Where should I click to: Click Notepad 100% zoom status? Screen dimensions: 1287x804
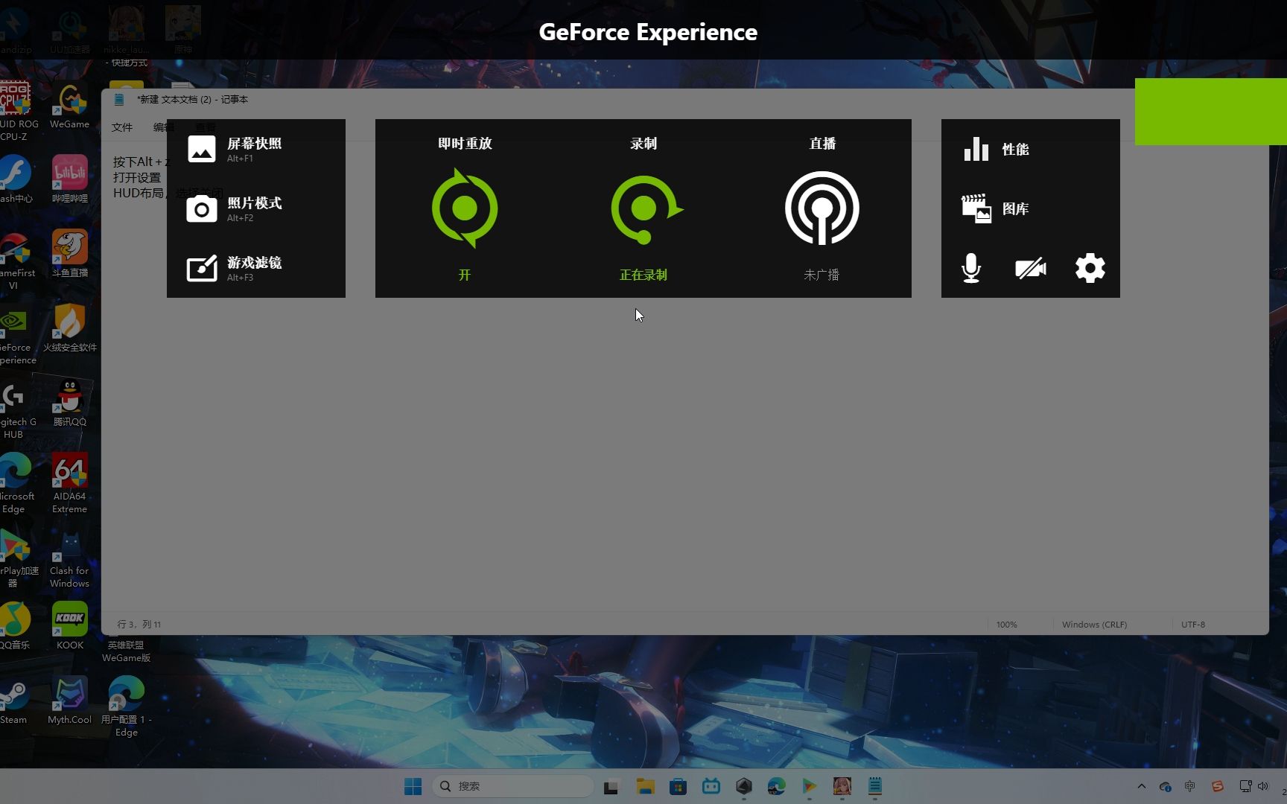1007,625
